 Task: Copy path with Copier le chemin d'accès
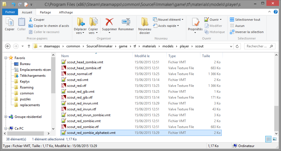(49, 26)
